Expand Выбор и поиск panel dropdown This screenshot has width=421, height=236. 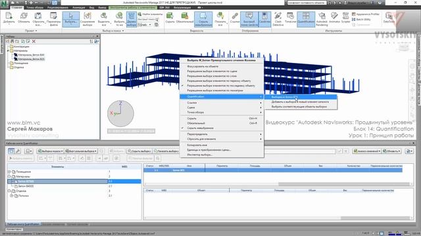pyautogui.click(x=113, y=31)
